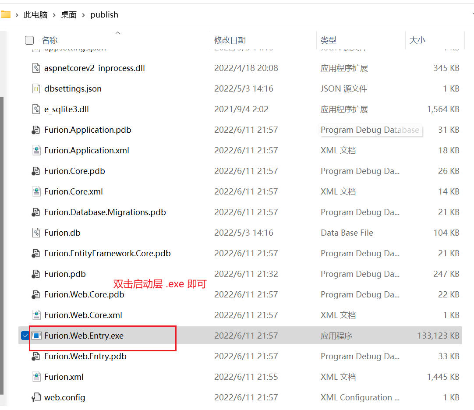
Task: Go to 桌面 in breadcrumb path
Action: [x=68, y=15]
